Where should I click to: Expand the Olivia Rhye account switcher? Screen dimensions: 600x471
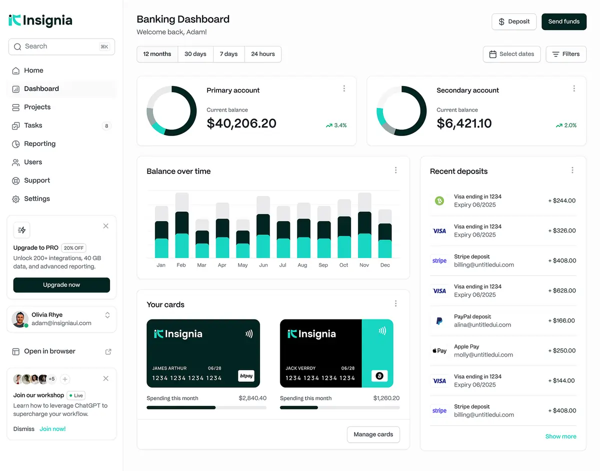tap(107, 315)
